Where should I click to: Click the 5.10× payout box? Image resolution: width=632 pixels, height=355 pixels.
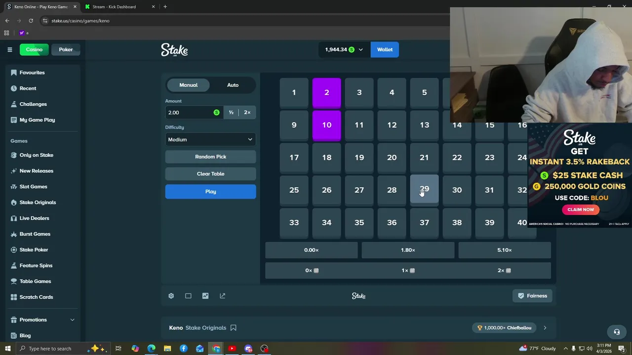point(504,250)
